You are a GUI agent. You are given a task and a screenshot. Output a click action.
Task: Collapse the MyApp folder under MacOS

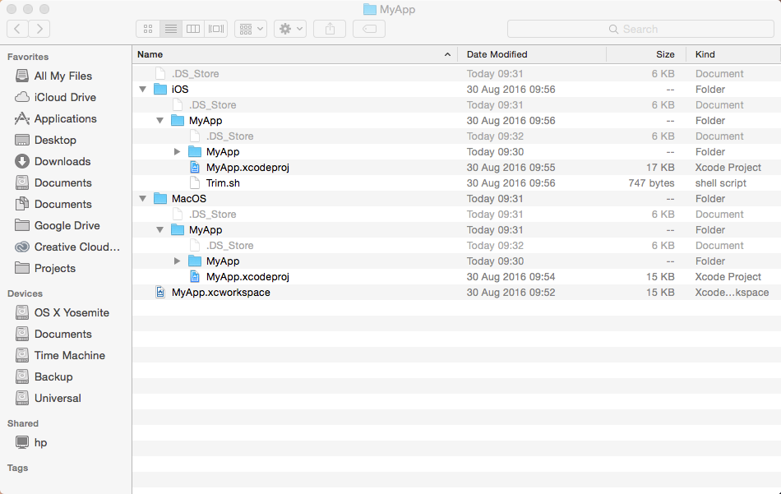pyautogui.click(x=159, y=230)
